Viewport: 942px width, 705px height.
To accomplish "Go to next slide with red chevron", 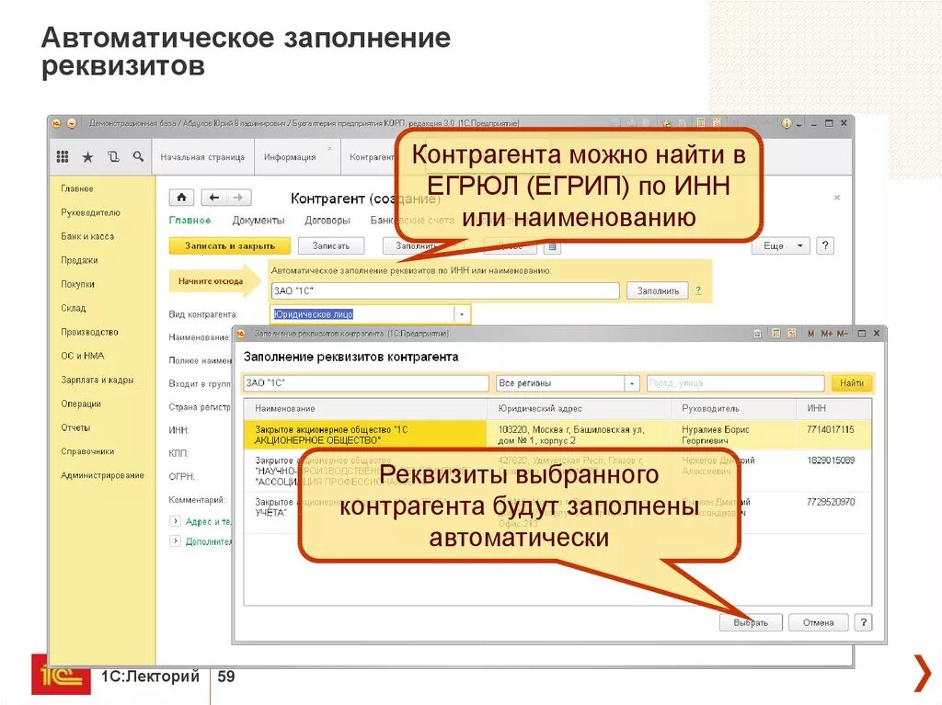I will [924, 674].
